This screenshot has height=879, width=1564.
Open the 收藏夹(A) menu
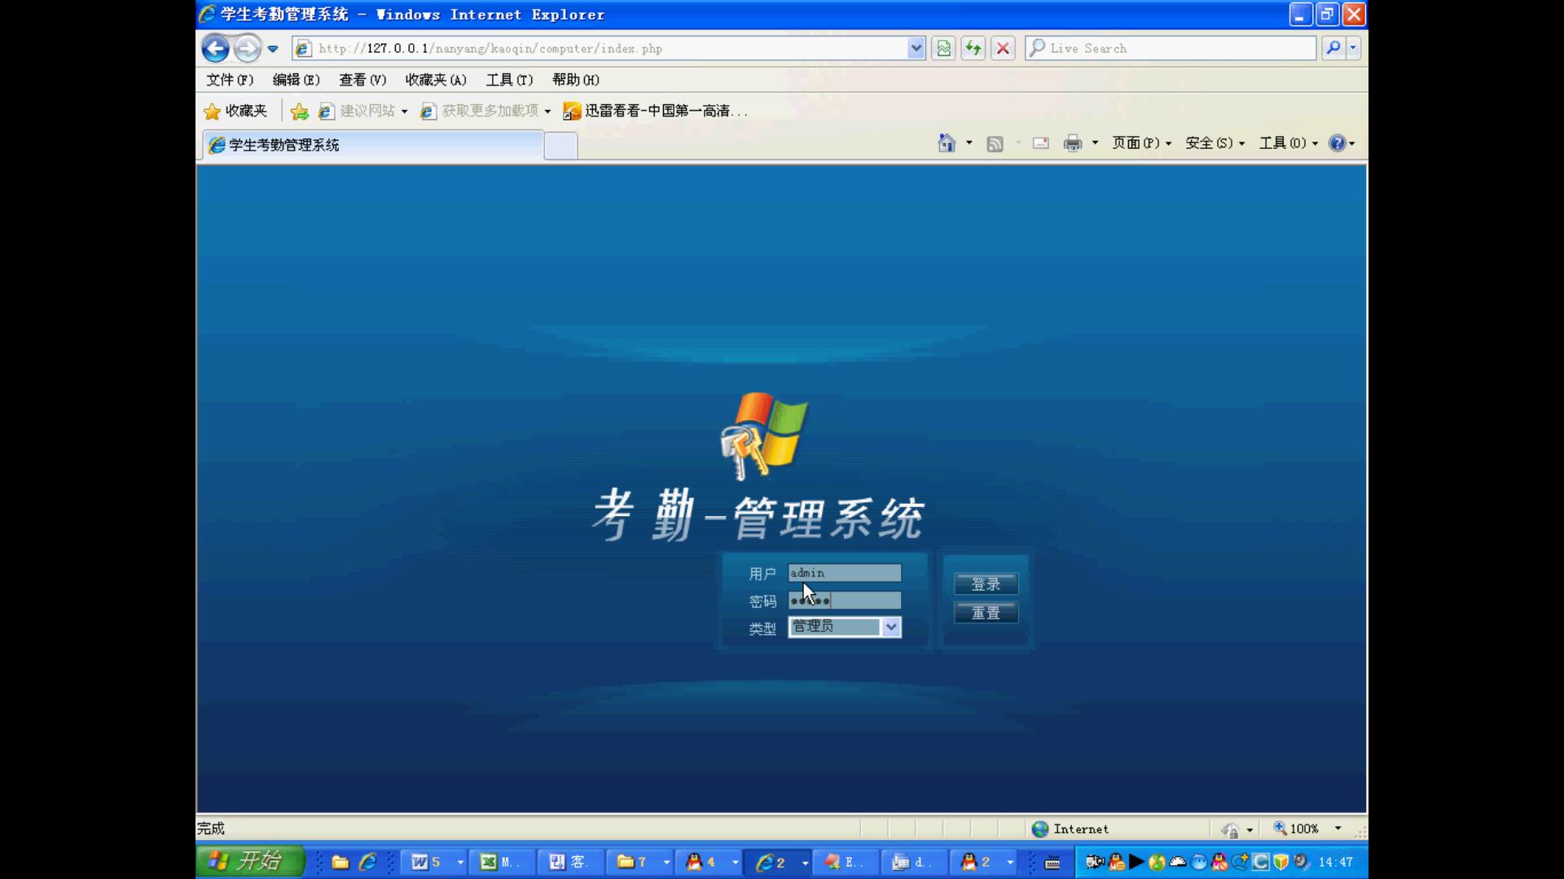coord(436,80)
